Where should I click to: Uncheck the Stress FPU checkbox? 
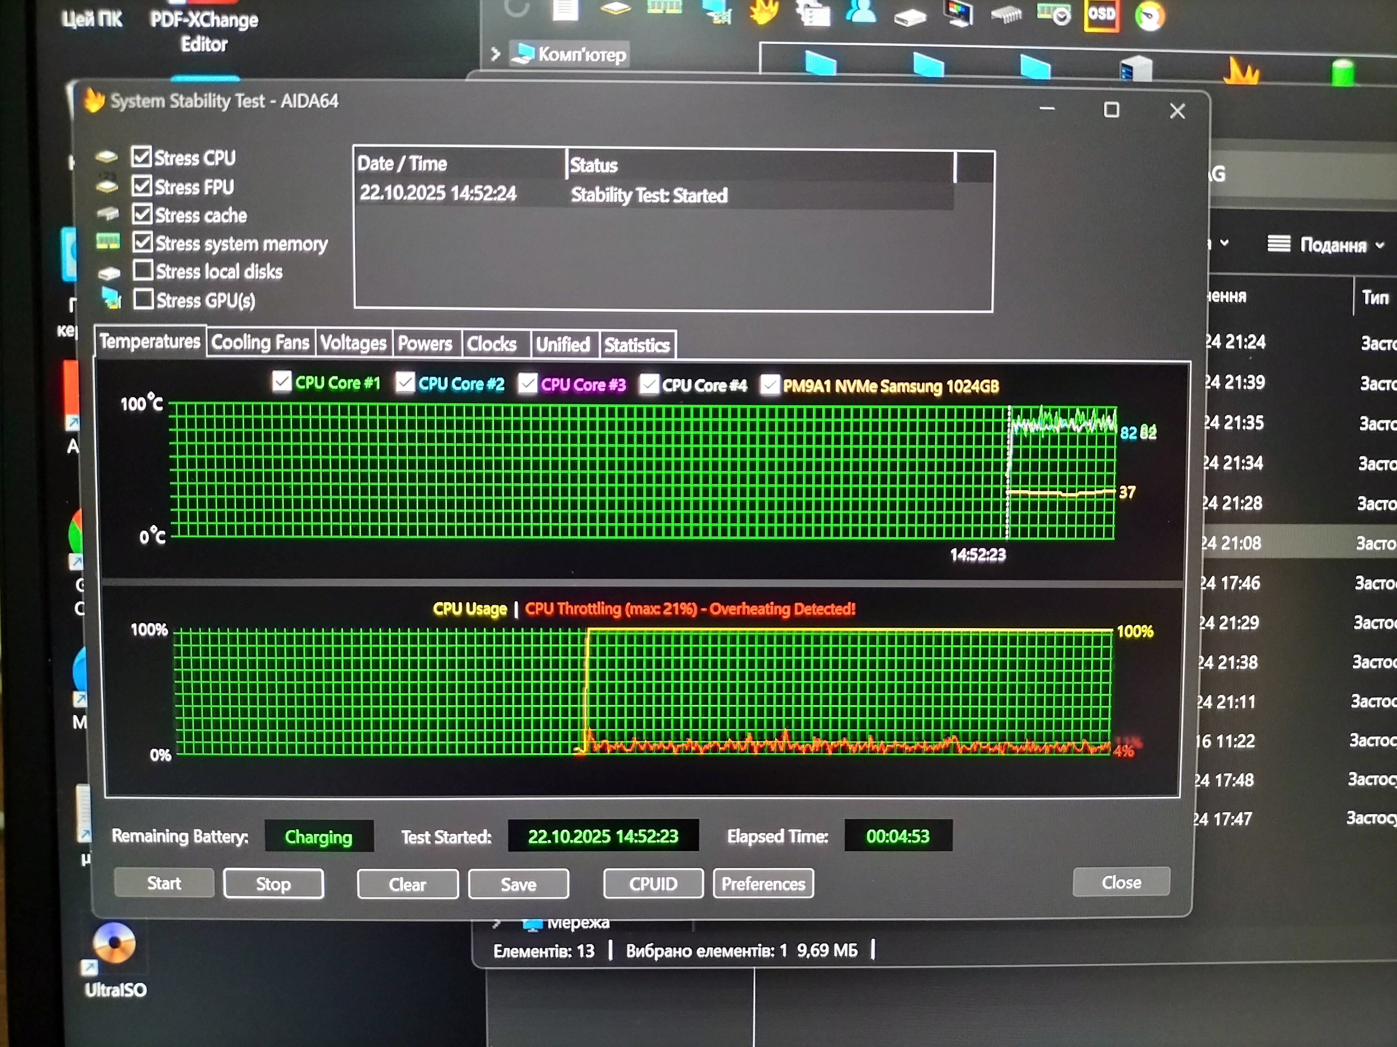142,186
